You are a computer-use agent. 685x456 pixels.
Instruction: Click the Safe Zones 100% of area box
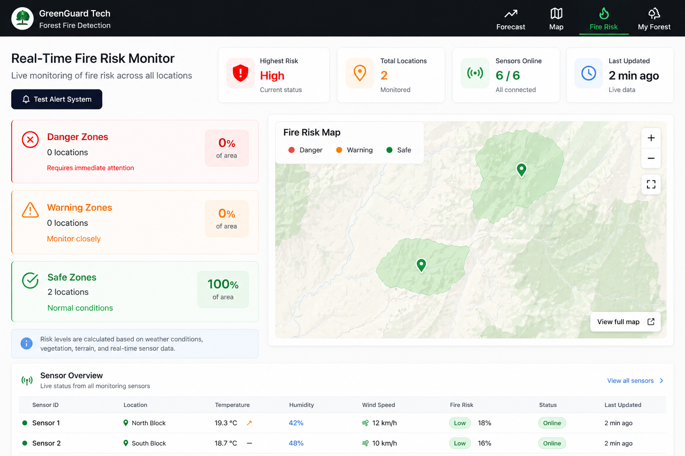click(x=223, y=289)
